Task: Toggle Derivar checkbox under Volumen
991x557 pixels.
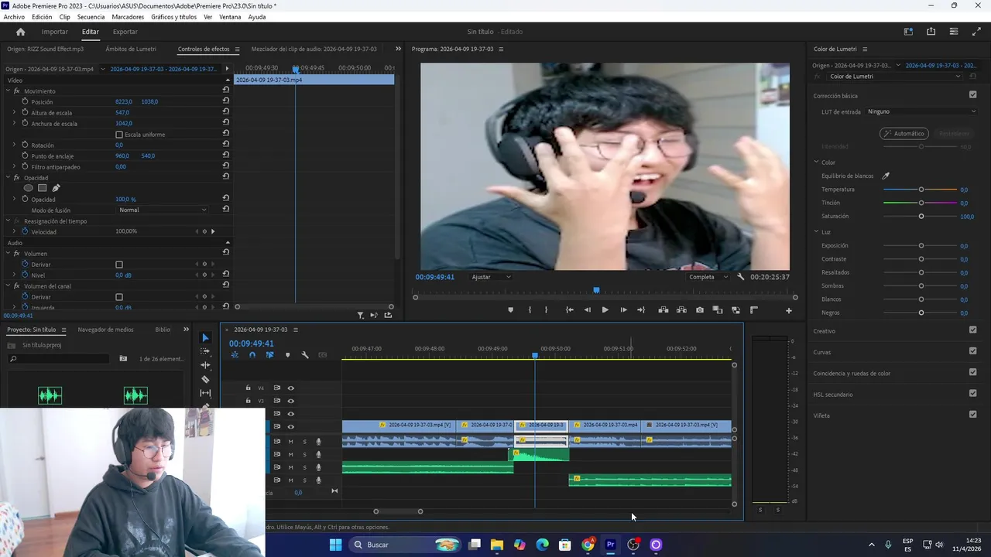Action: point(119,265)
